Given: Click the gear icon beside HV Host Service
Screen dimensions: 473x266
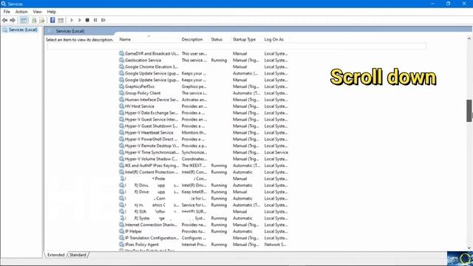Looking at the screenshot, I should [121, 106].
